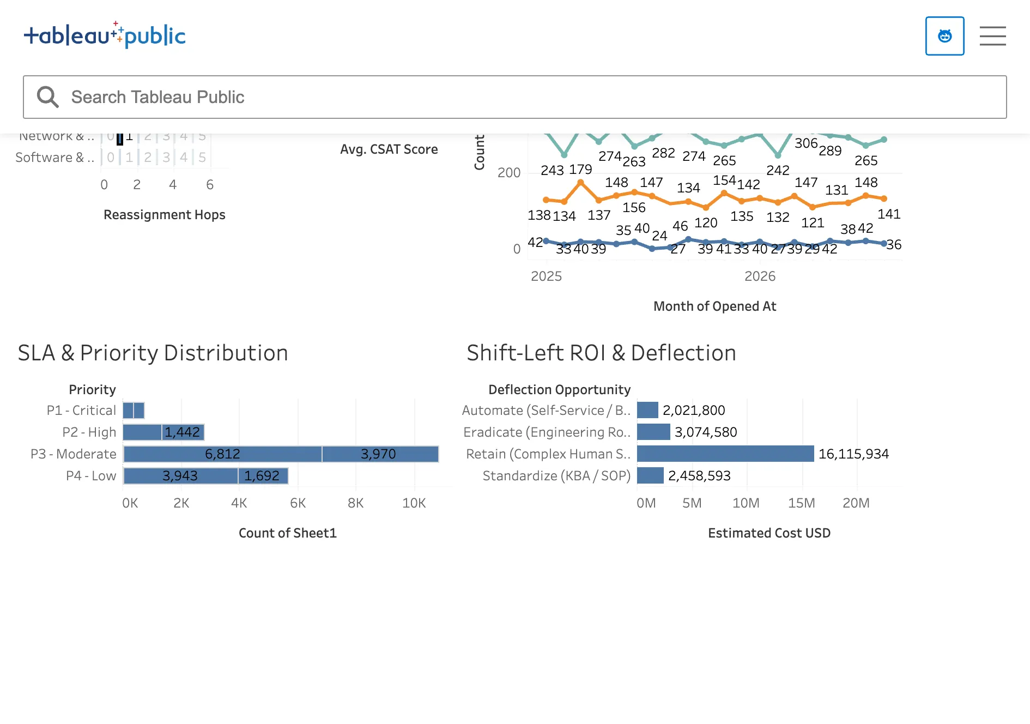Click the '2025' axis label on line chart
This screenshot has width=1030, height=724.
(546, 276)
